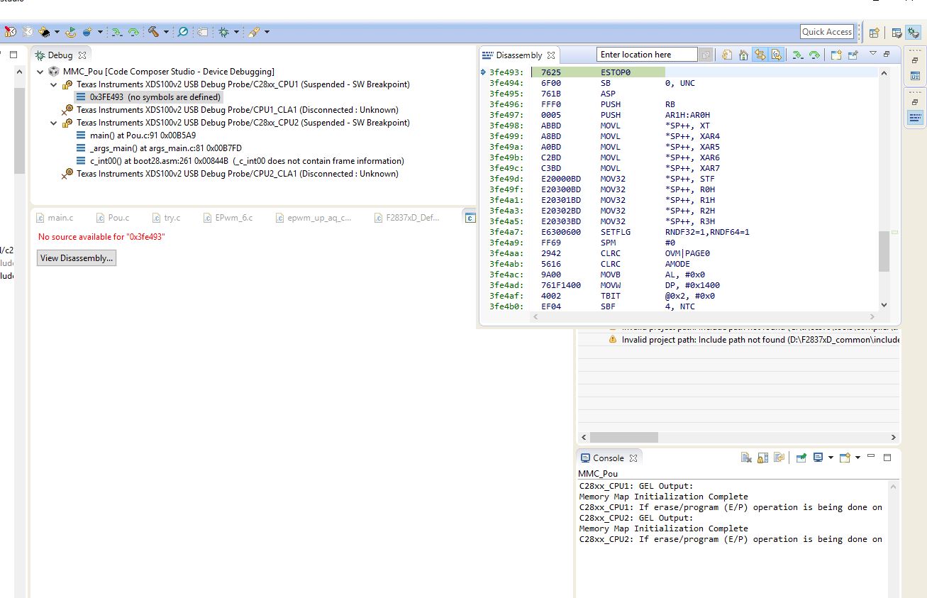Viewport: 927px width, 598px height.
Task: Click the new view icon in Disassembly toolbar
Action: [x=836, y=55]
